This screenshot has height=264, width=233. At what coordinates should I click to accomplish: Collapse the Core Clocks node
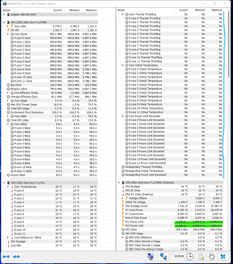point(8,34)
